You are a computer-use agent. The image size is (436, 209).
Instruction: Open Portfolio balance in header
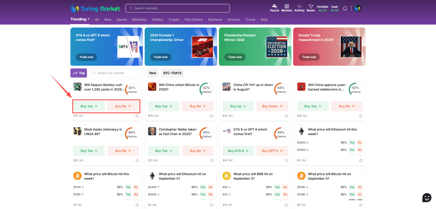[x=323, y=8]
